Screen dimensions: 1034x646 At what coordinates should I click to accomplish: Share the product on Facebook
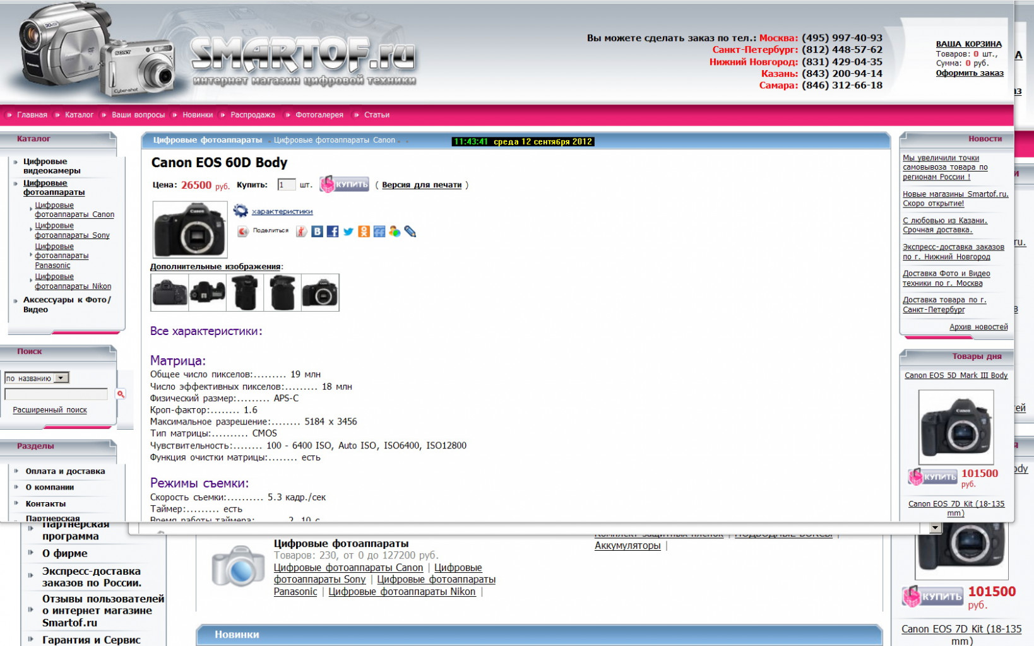click(333, 232)
